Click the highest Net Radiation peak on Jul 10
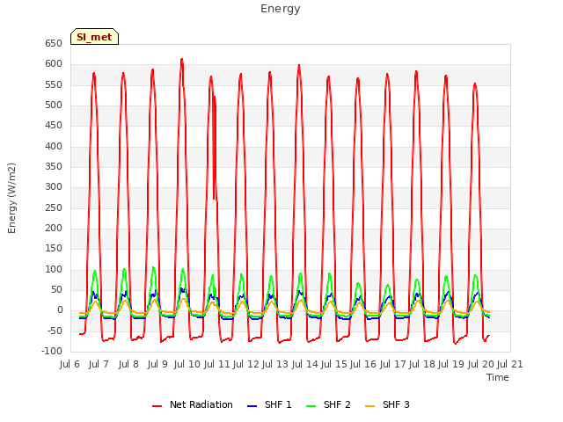The width and height of the screenshot is (563, 422). [x=182, y=59]
